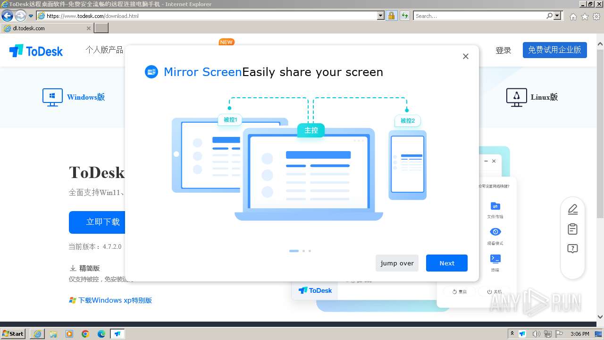The height and width of the screenshot is (340, 604).
Task: Open the IE Tools gear icon
Action: (596, 17)
